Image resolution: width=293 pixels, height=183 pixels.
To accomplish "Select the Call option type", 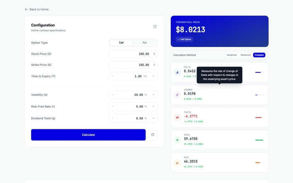I will (121, 42).
